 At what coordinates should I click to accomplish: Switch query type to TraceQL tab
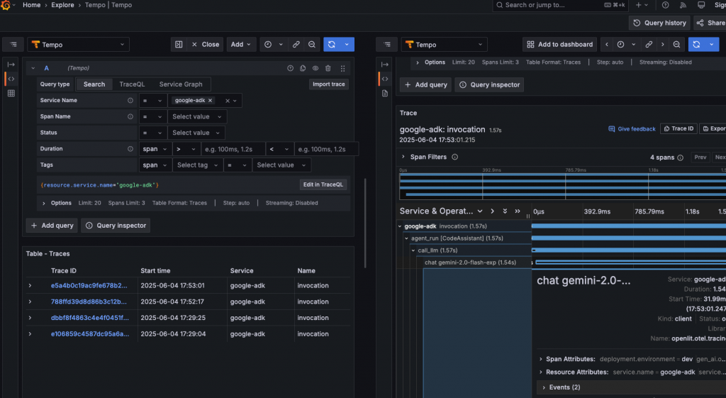pos(132,84)
